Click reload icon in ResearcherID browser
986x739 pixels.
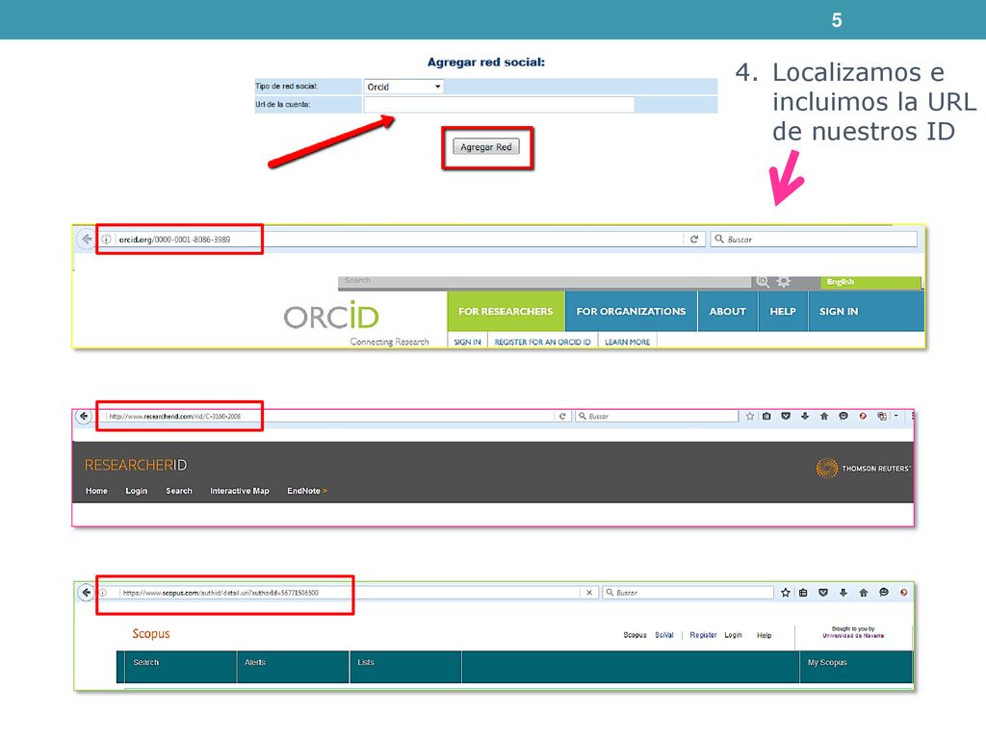pyautogui.click(x=562, y=416)
